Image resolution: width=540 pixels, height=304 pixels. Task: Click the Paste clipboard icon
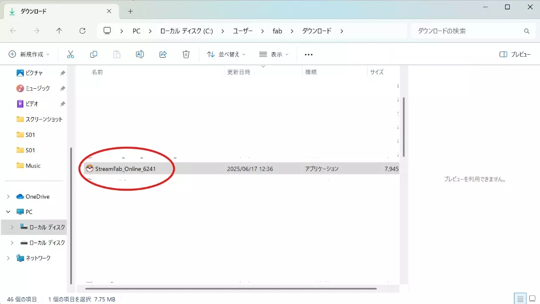[117, 54]
